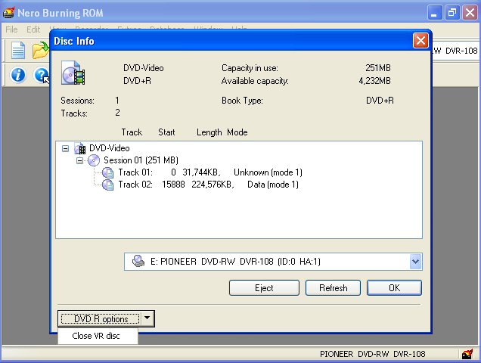Viewport: 481px width, 363px height.
Task: Close the Disc Info dialog
Action: coord(420,41)
